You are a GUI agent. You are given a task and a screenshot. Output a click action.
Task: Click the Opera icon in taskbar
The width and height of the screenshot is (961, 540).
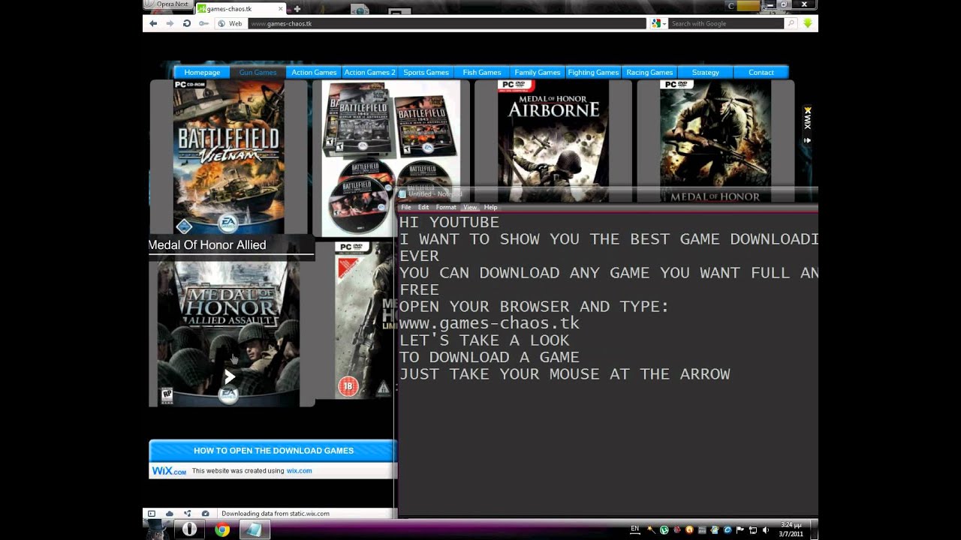[x=189, y=529]
